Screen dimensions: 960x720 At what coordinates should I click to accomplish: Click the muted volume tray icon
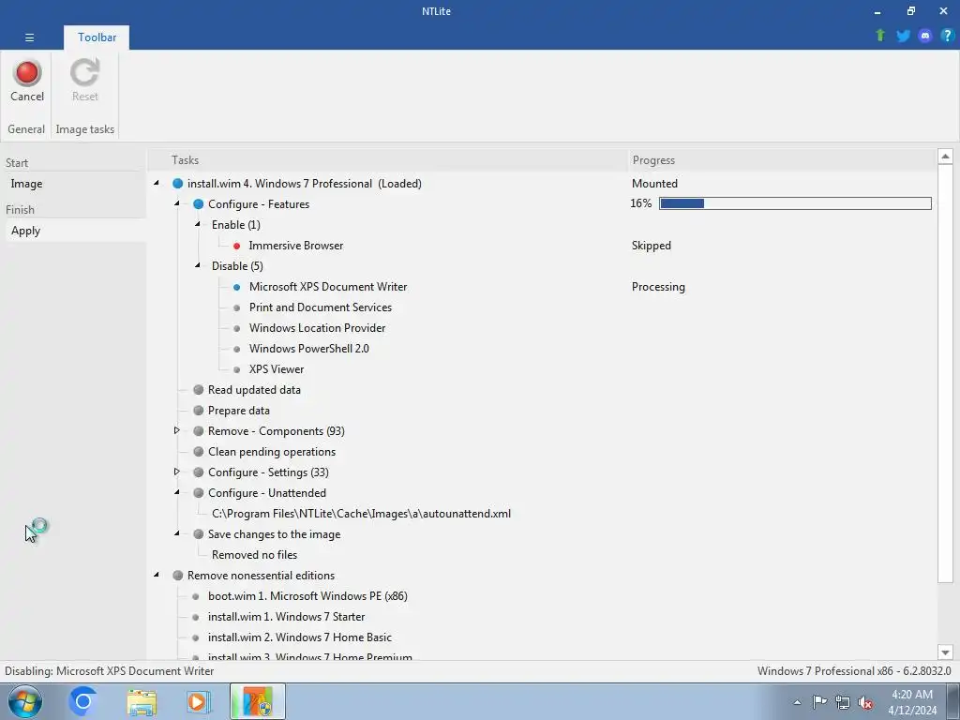click(865, 703)
